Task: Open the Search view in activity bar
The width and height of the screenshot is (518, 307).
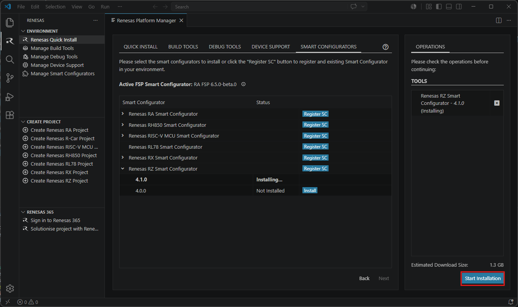Action: [10, 60]
